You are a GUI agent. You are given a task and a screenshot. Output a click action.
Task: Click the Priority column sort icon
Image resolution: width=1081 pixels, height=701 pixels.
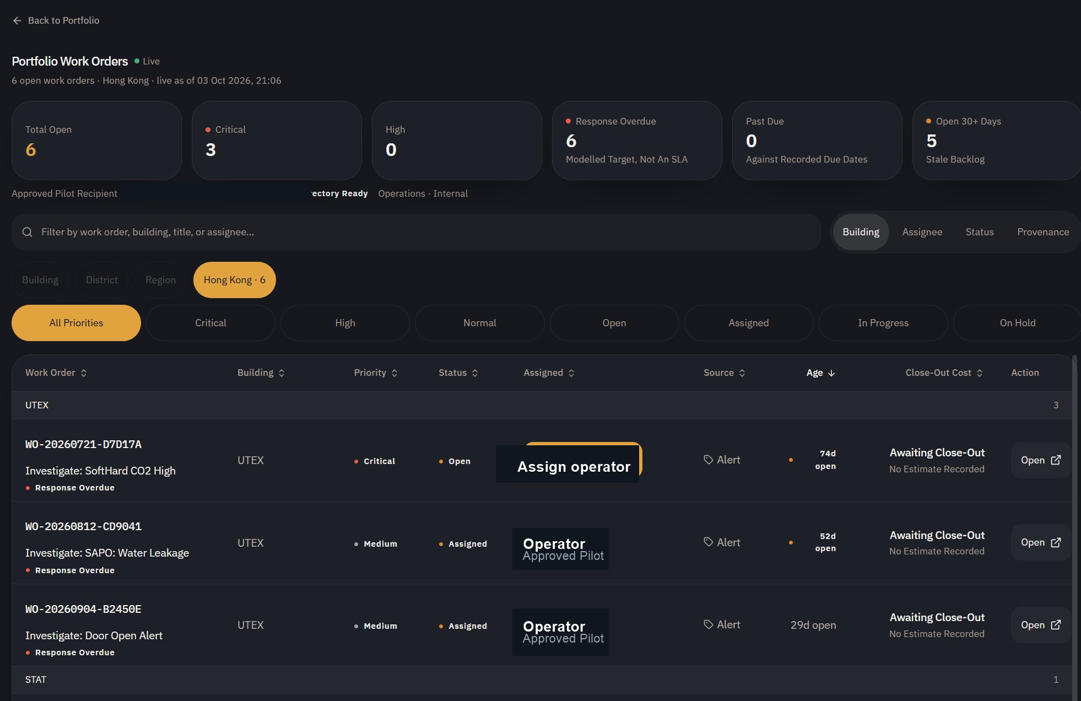point(394,373)
